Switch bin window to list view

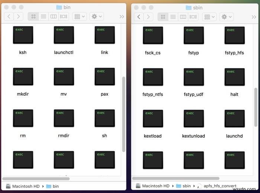pos(43,16)
